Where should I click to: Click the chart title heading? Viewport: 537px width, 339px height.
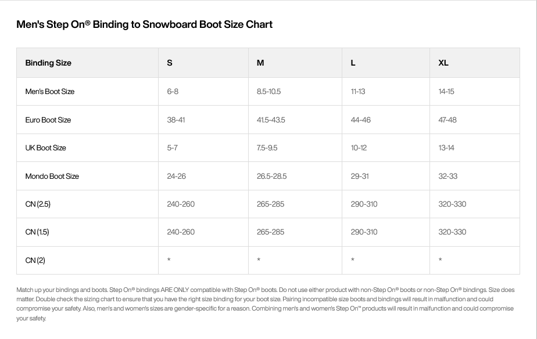tap(144, 24)
